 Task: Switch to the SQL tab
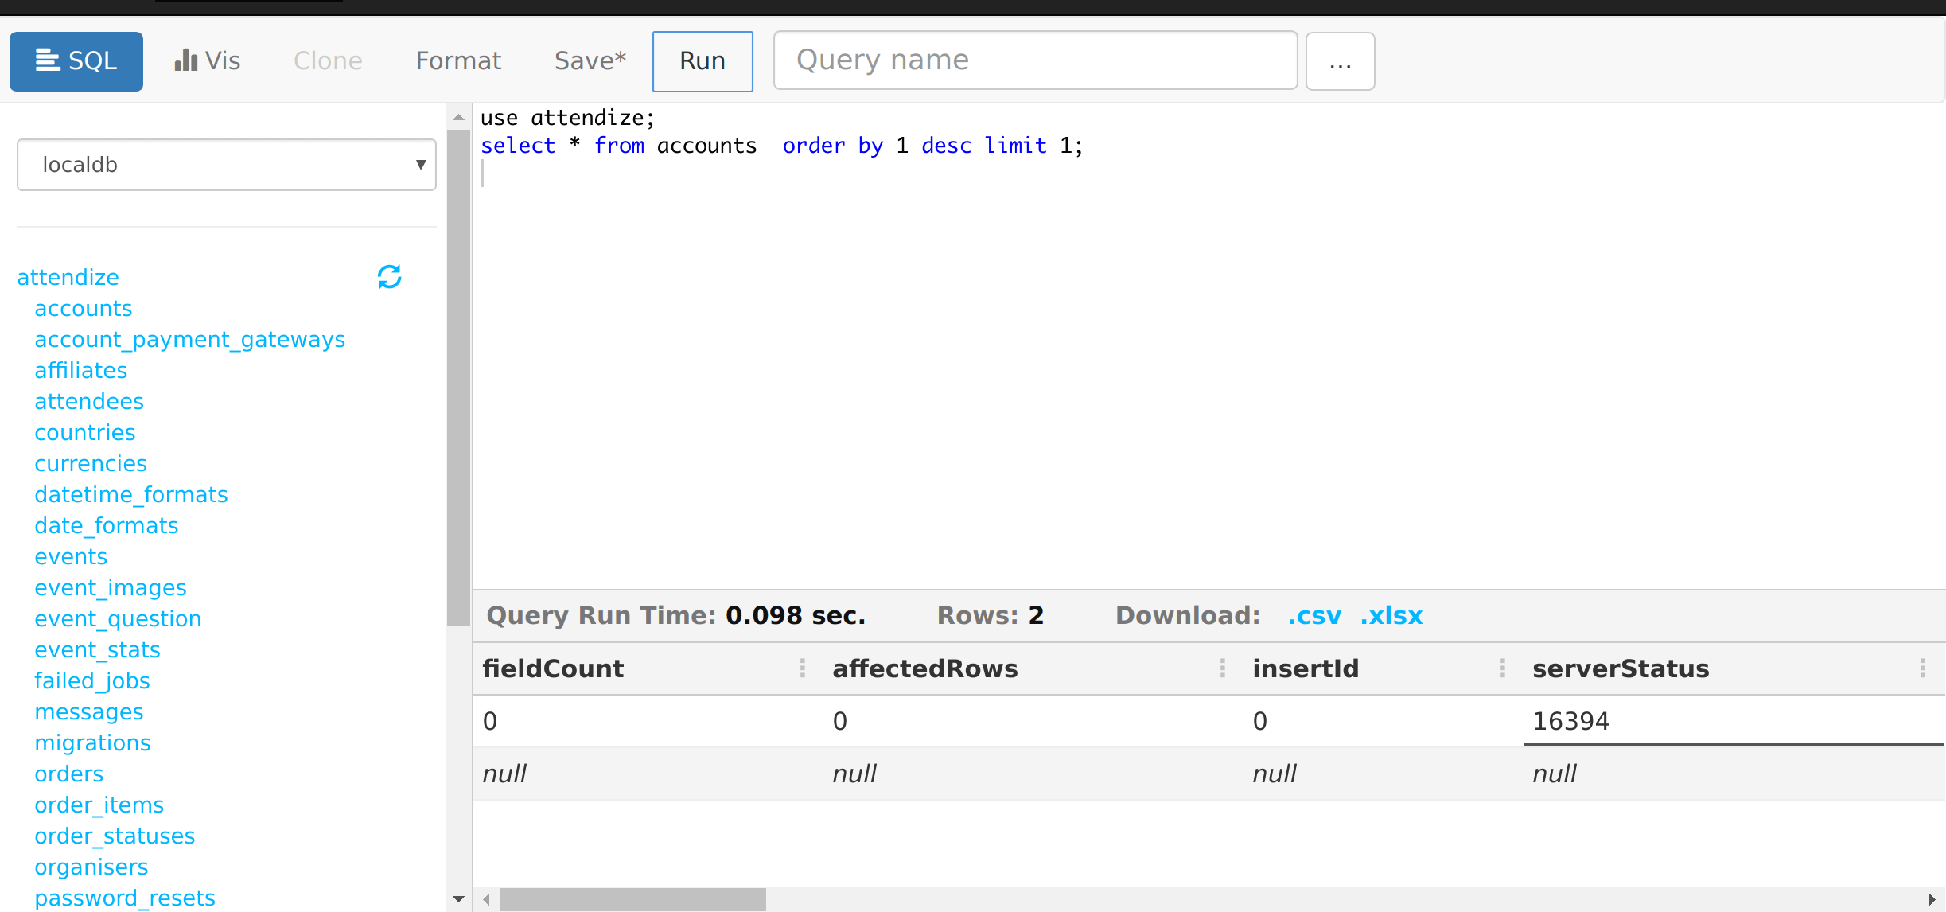click(76, 61)
